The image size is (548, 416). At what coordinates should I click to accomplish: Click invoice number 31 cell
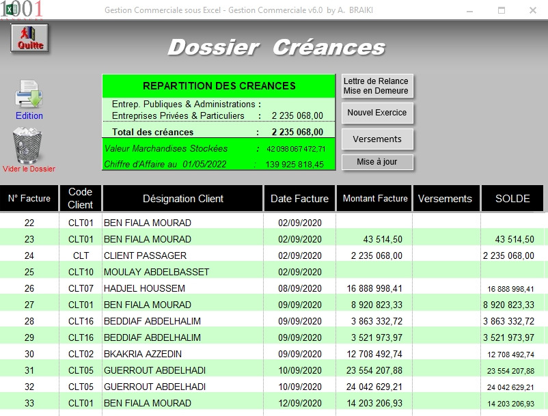29,370
